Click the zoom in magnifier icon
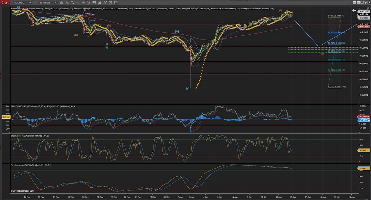Viewport: 371px width, 200px height. pyautogui.click(x=72, y=3)
